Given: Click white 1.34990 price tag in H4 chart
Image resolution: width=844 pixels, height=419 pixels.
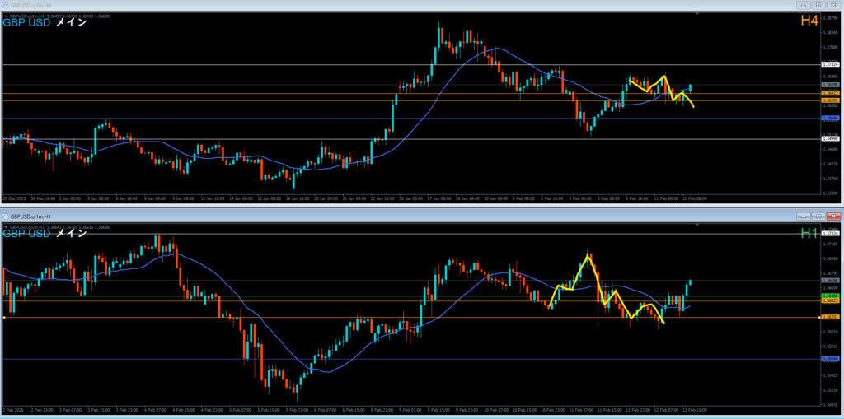Looking at the screenshot, I should pos(829,139).
